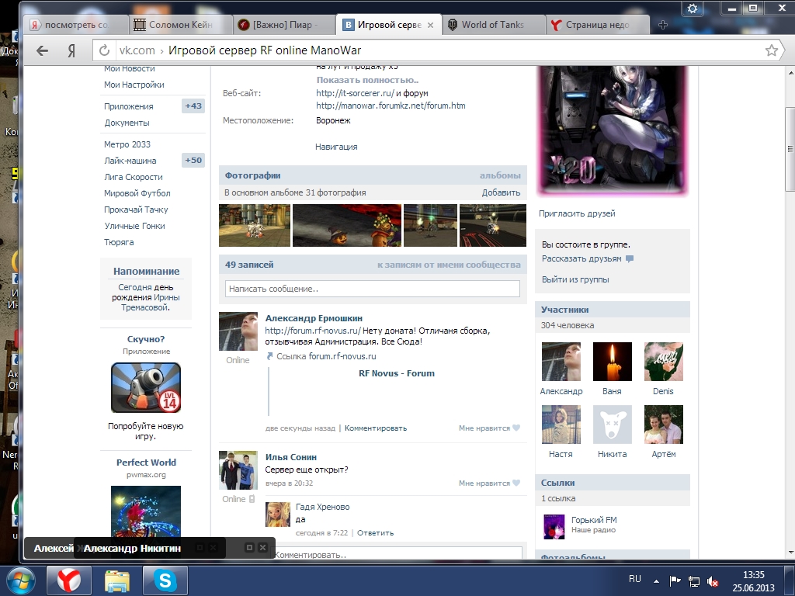
Task: Open the 'Лига Скорости' app link
Action: [x=134, y=177]
